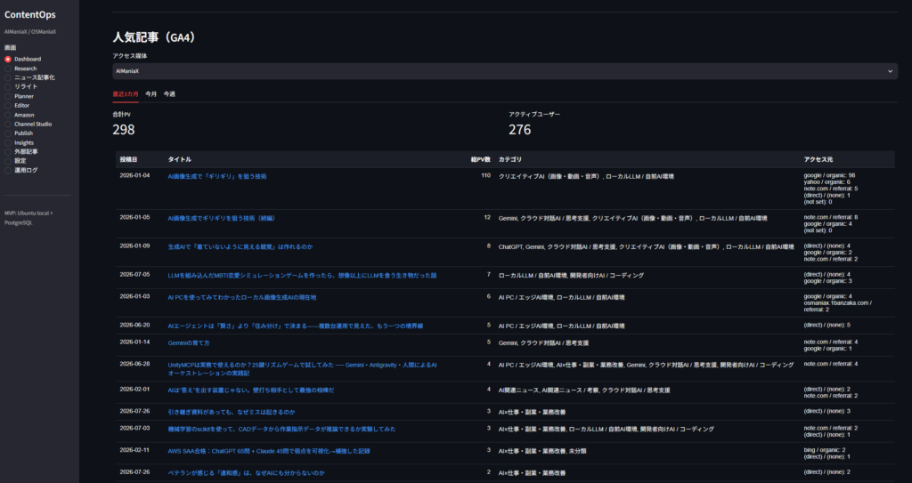
Task: Click the MVP: Ubuntu local + PostgreSQL note
Action: click(28, 218)
